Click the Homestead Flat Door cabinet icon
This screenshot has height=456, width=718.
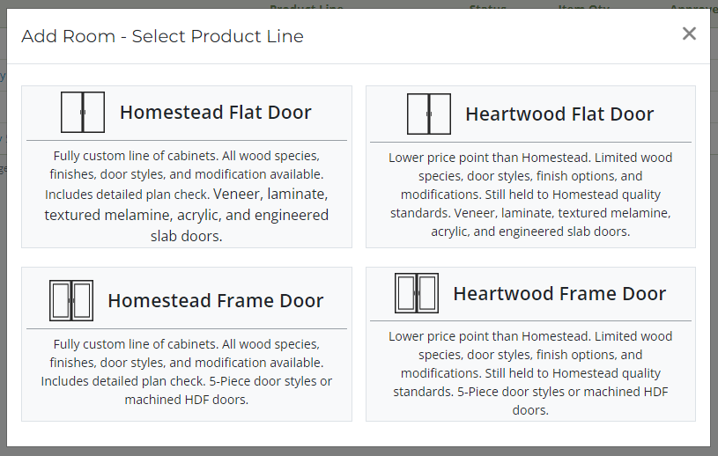coord(83,112)
